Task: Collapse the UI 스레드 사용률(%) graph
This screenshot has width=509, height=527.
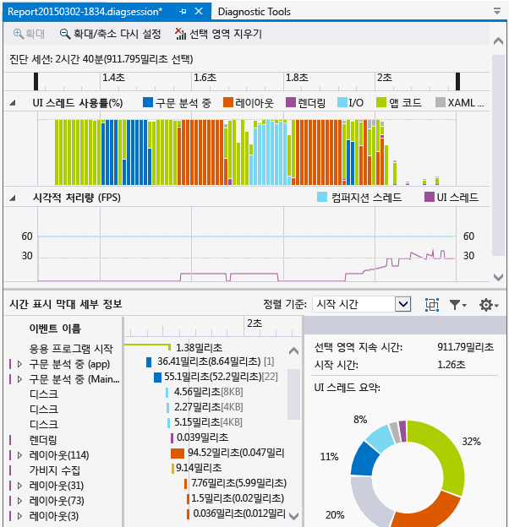Action: (13, 102)
